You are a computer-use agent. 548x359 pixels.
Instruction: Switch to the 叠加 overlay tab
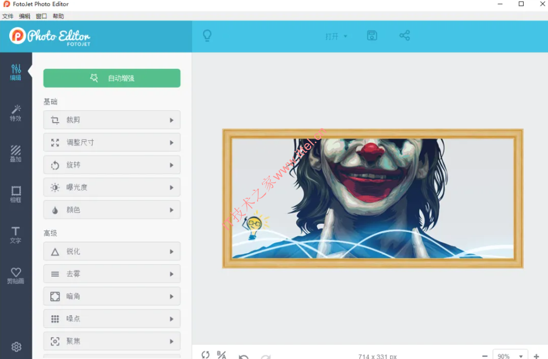click(16, 154)
